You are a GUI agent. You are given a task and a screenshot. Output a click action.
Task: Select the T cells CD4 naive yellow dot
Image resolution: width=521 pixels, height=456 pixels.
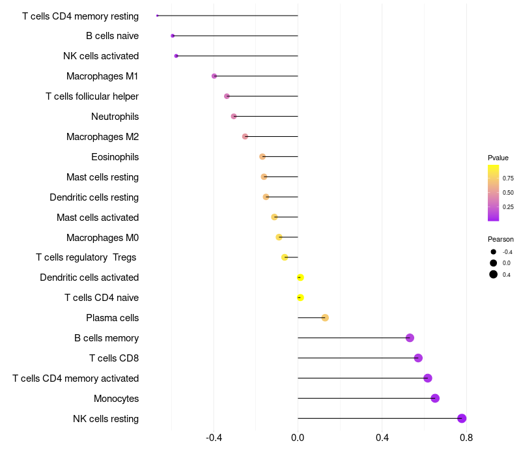pos(300,298)
